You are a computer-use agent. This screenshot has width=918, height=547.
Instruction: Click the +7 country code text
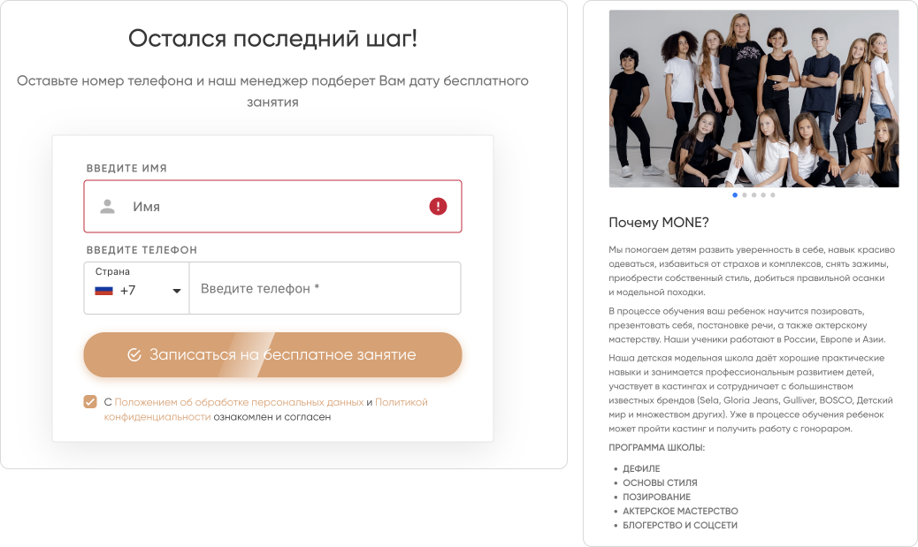[x=127, y=291]
